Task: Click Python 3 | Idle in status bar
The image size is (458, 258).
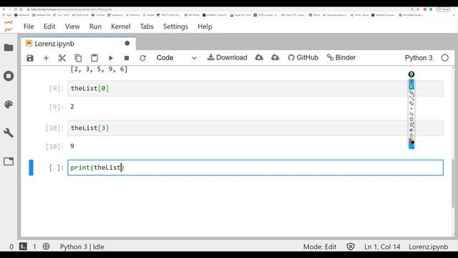Action: (x=82, y=247)
